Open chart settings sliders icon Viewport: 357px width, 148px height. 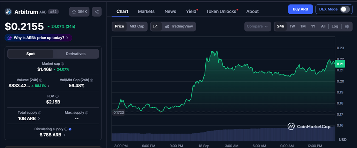click(347, 26)
